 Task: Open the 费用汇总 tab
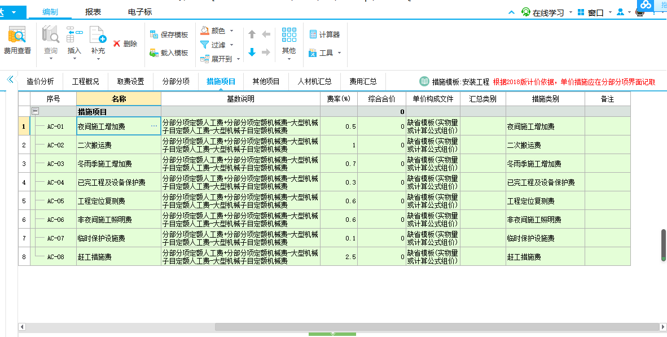coord(363,81)
